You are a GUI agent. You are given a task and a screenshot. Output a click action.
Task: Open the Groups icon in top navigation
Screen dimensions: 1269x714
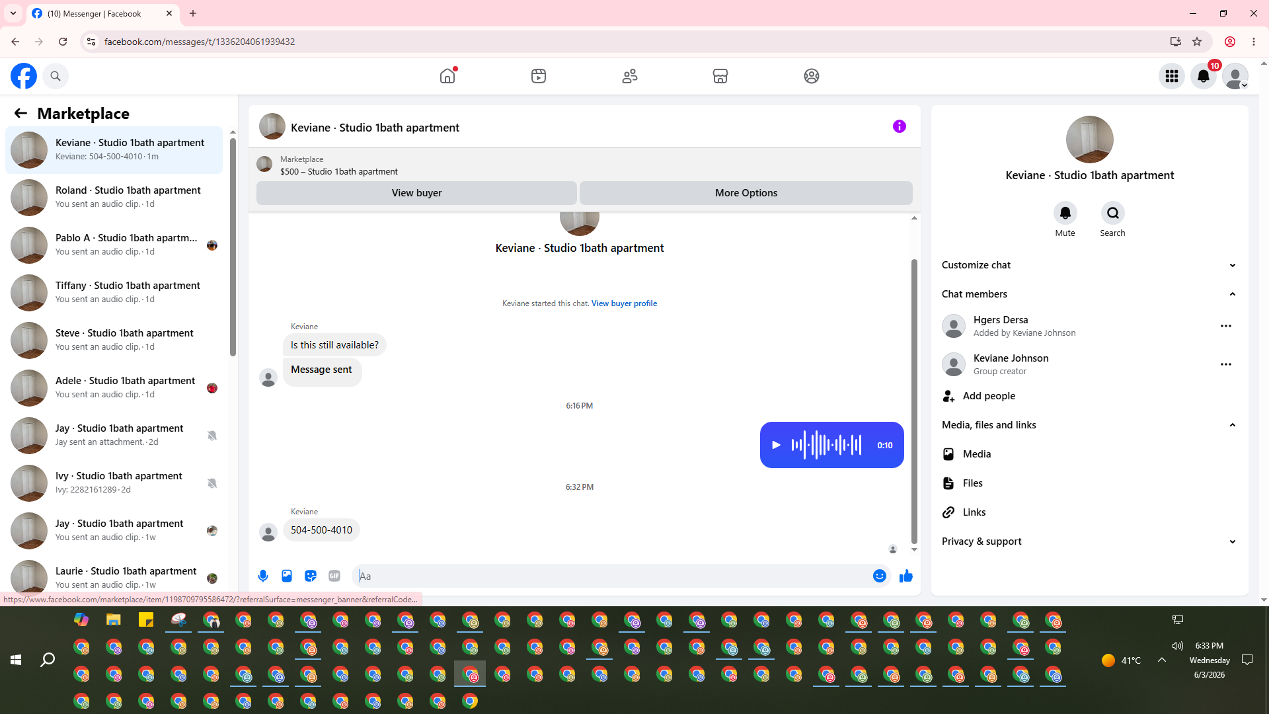[812, 76]
